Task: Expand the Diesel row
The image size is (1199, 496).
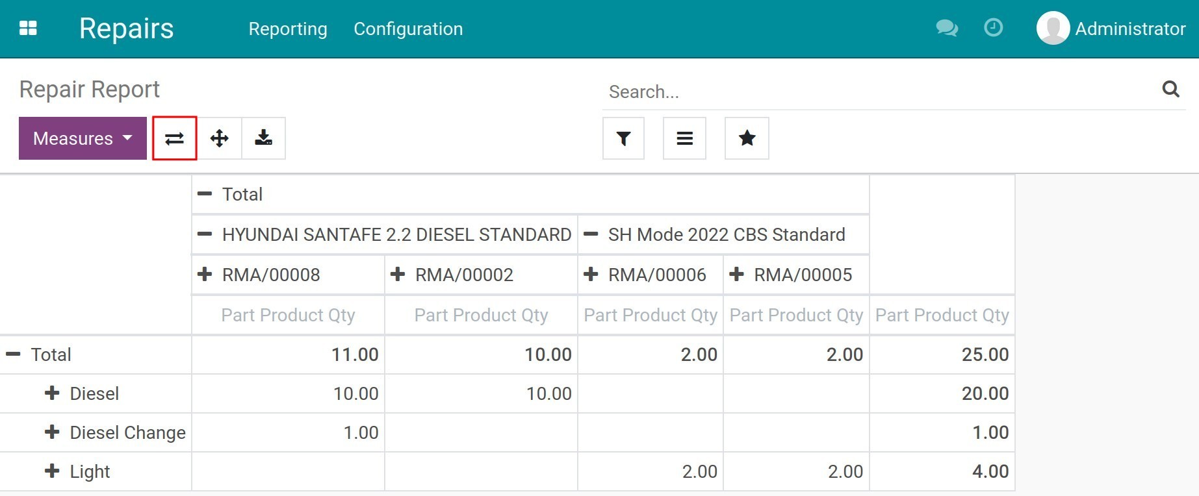Action: (x=52, y=393)
